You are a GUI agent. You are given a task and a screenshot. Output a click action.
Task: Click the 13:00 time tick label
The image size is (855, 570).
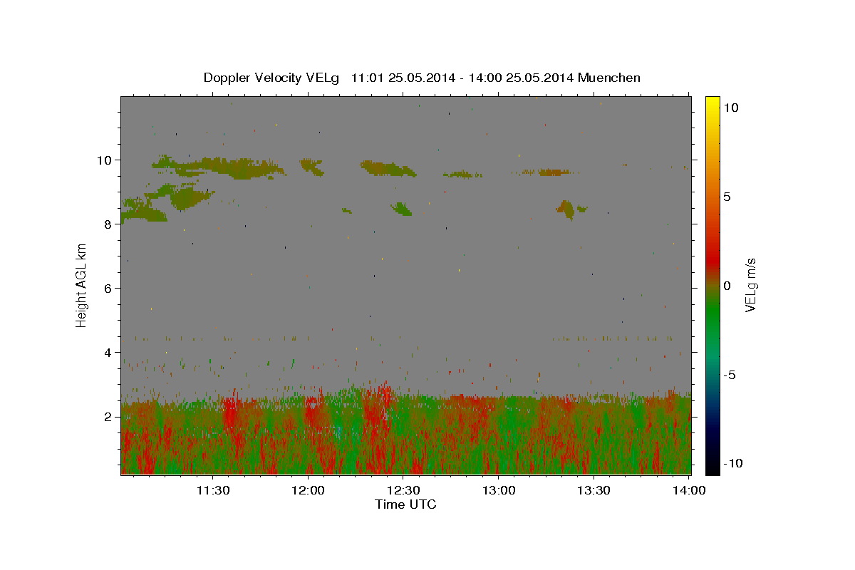tap(499, 490)
